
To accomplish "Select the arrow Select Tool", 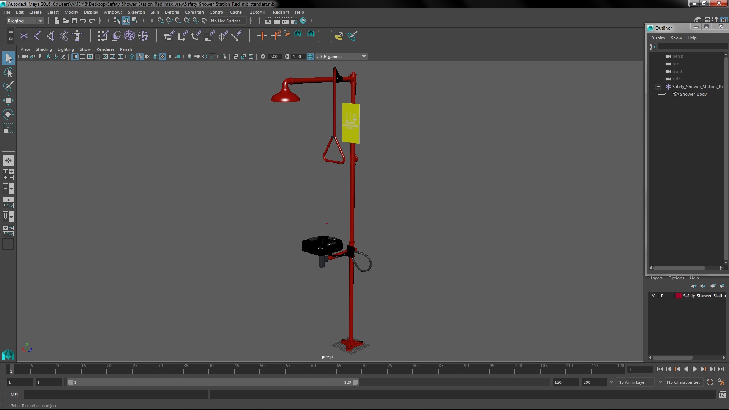I will 8,58.
